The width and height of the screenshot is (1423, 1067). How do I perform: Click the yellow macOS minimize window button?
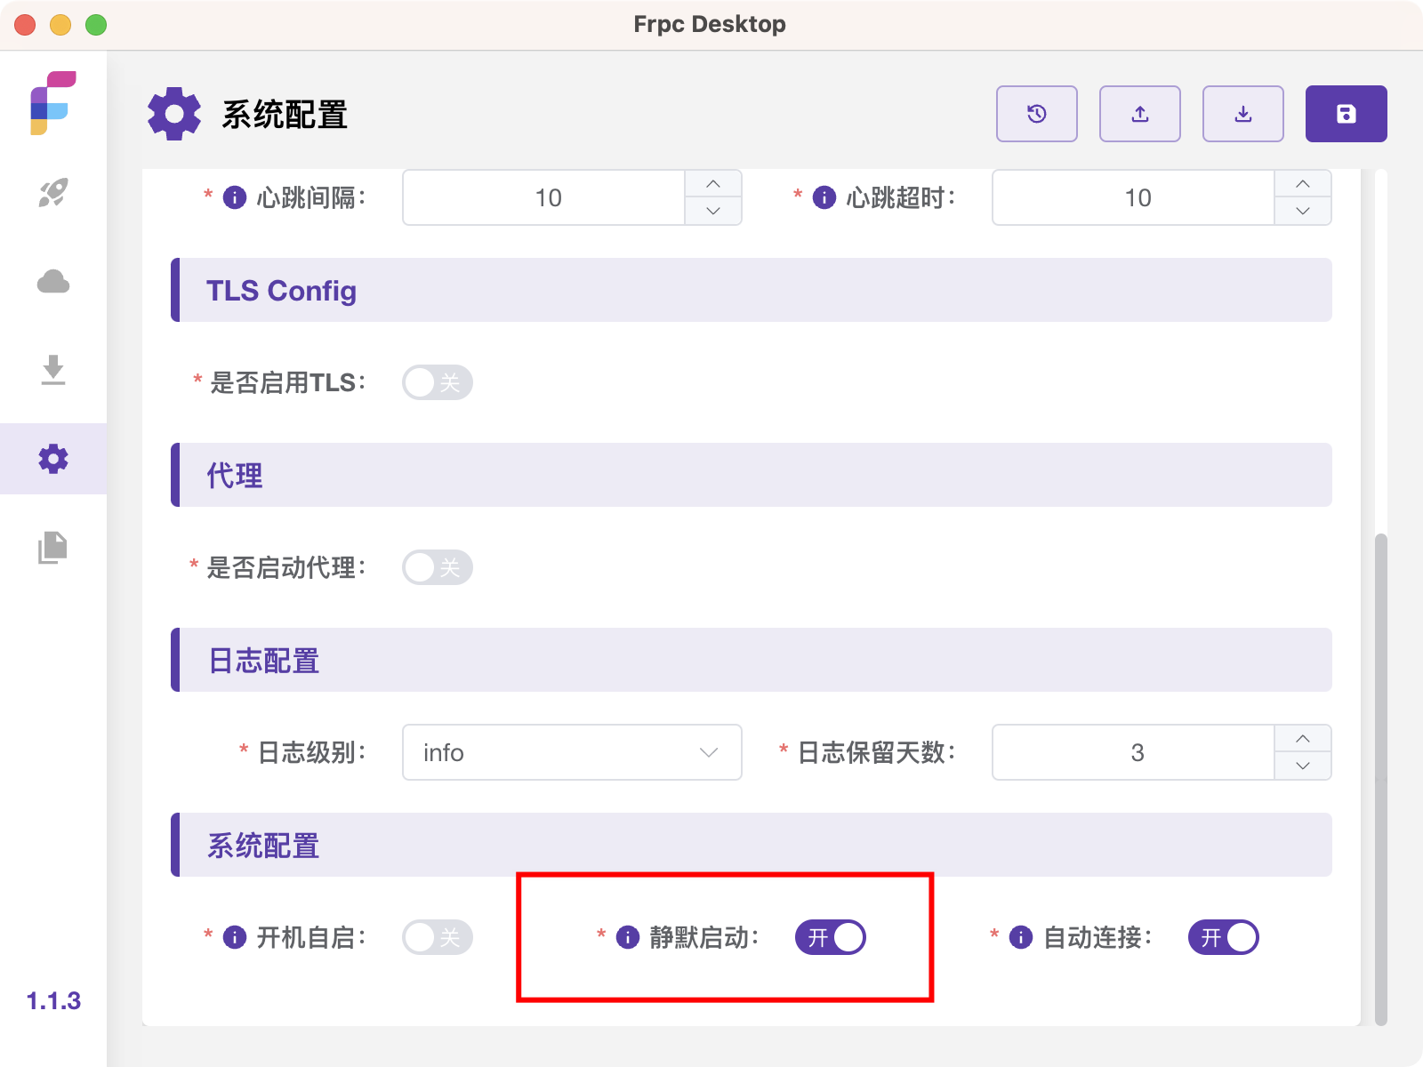60,25
